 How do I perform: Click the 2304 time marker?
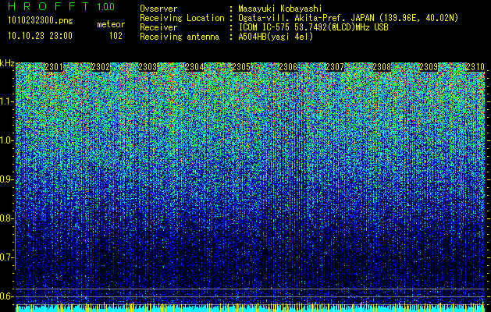pyautogui.click(x=194, y=67)
